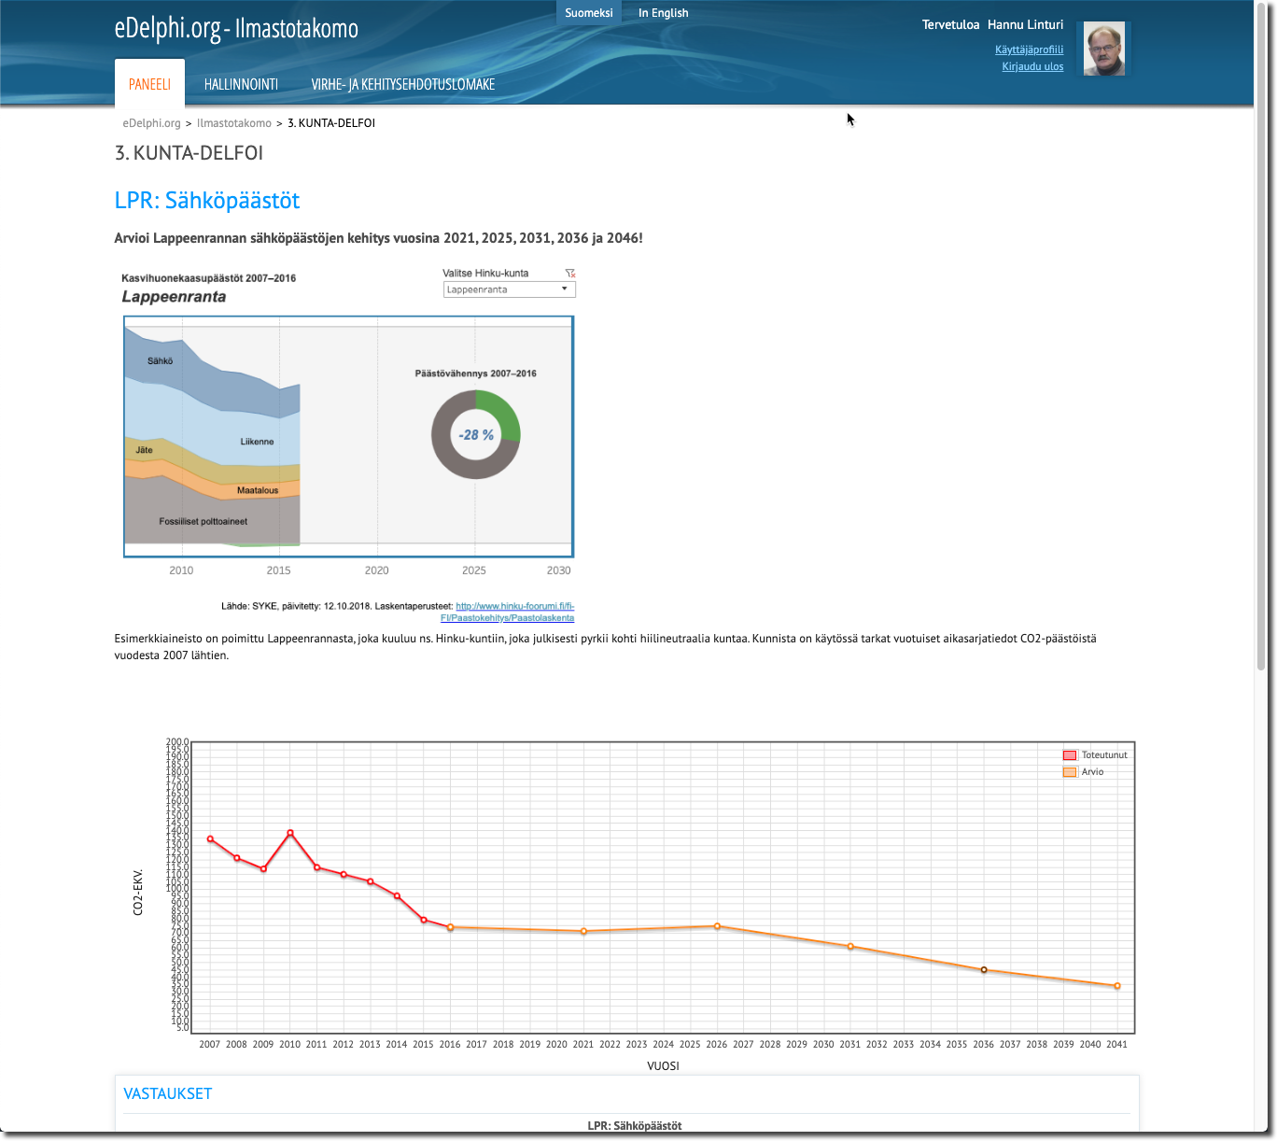Go to the HALLINNOINTI tab
Image resolution: width=1277 pixels, height=1141 pixels.
click(241, 84)
